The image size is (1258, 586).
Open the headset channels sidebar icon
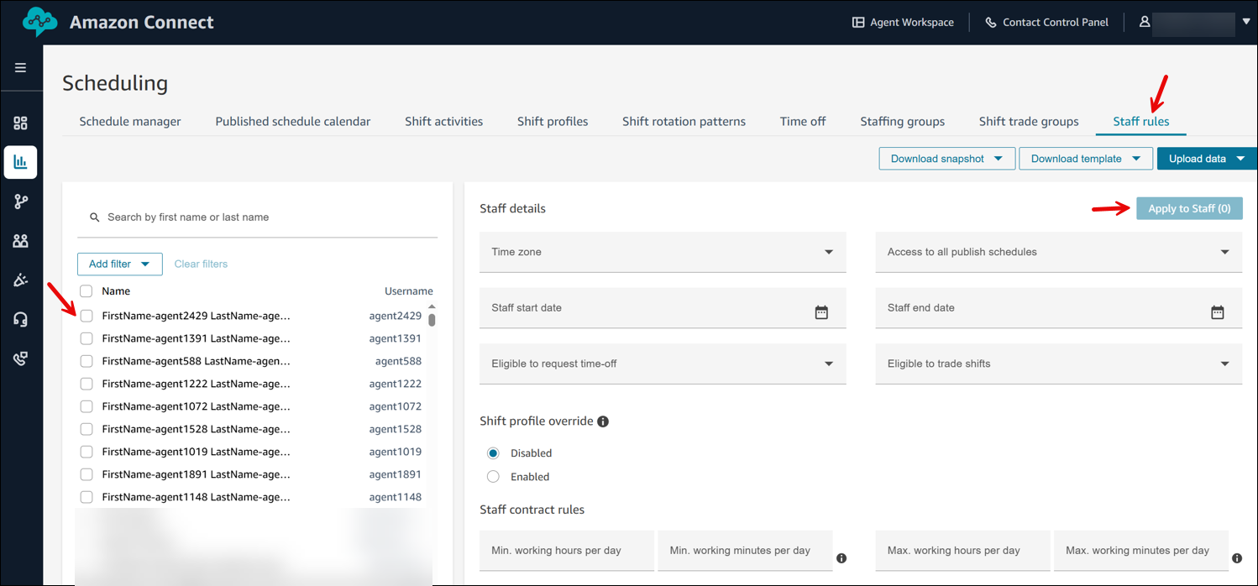coord(21,319)
